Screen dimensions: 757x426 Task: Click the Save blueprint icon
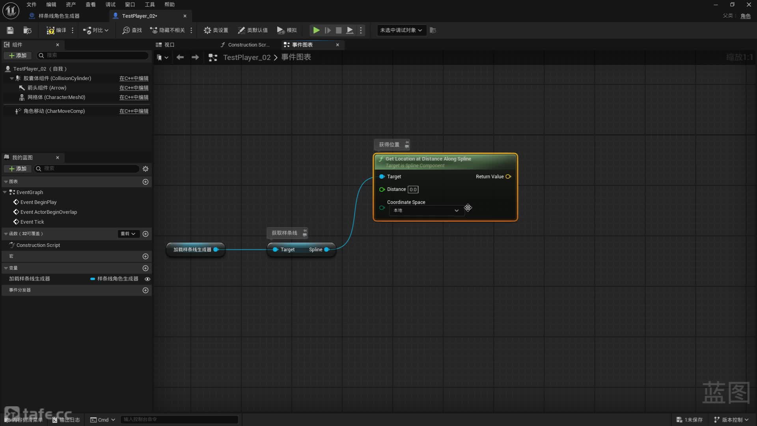[x=10, y=30]
